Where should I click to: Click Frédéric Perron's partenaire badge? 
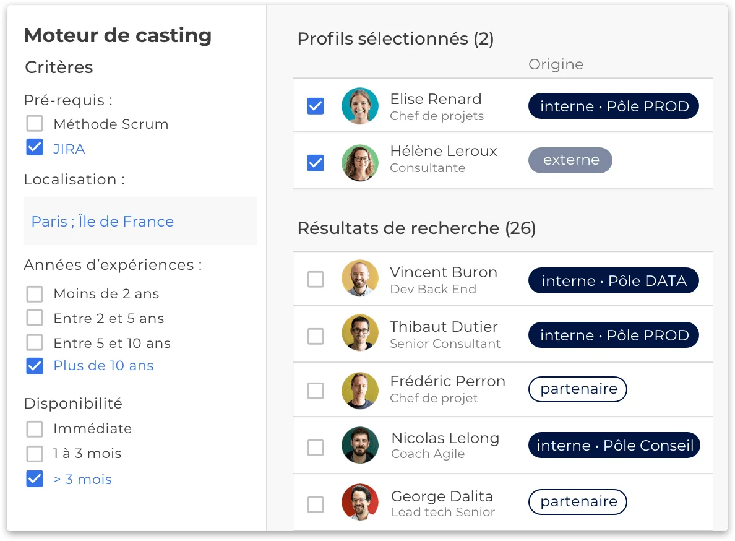(x=578, y=389)
